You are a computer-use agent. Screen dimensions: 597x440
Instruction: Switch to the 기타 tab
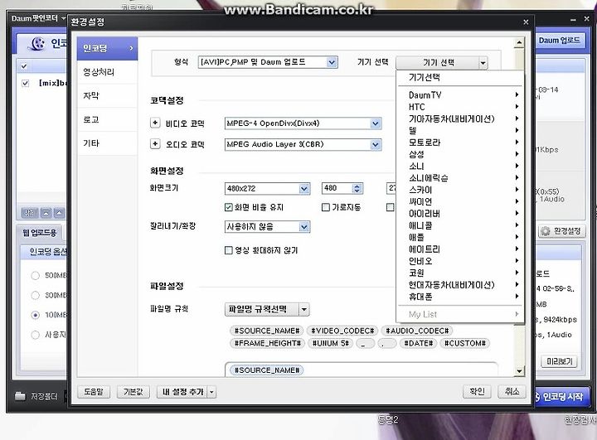tap(107, 143)
